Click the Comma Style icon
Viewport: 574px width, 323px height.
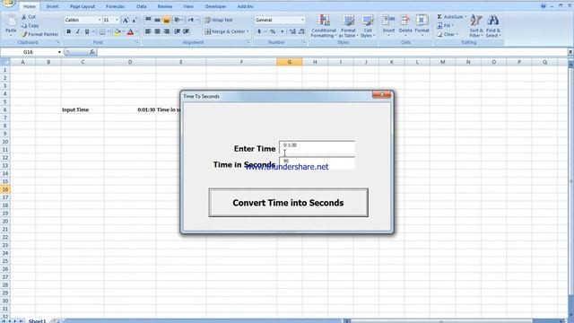point(282,32)
